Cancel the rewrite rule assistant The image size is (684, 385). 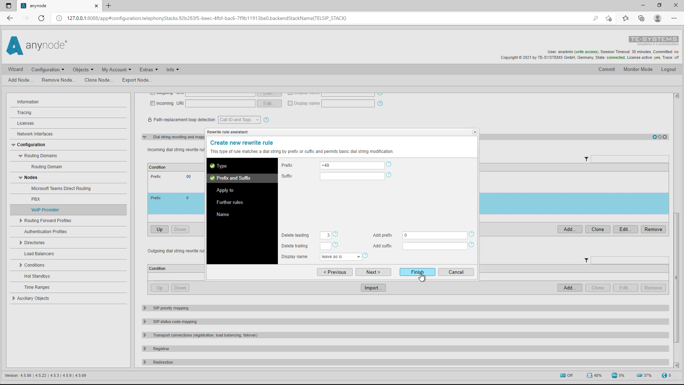pyautogui.click(x=456, y=272)
